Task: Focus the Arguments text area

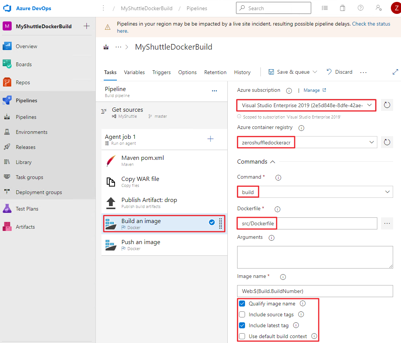Action: pyautogui.click(x=315, y=257)
